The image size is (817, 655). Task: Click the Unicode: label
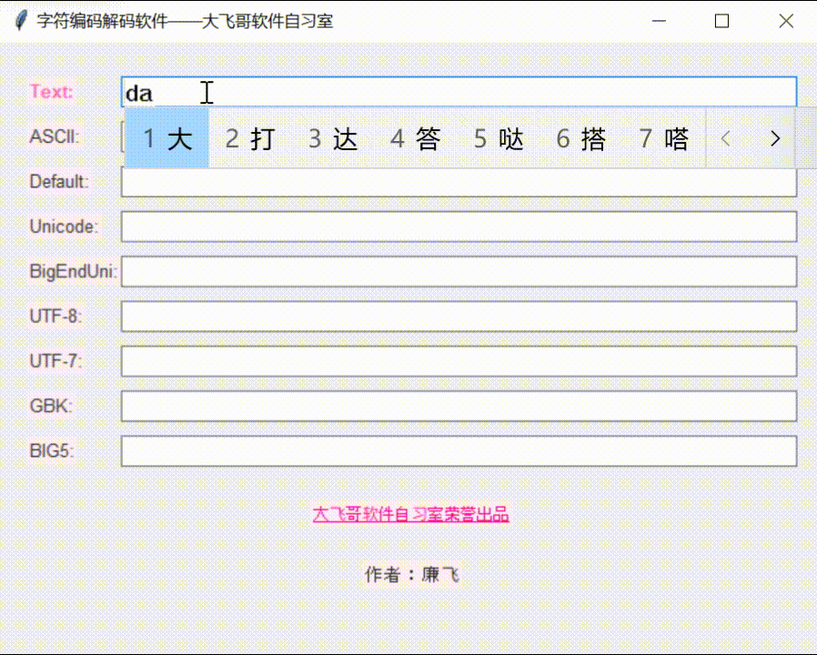click(x=64, y=227)
